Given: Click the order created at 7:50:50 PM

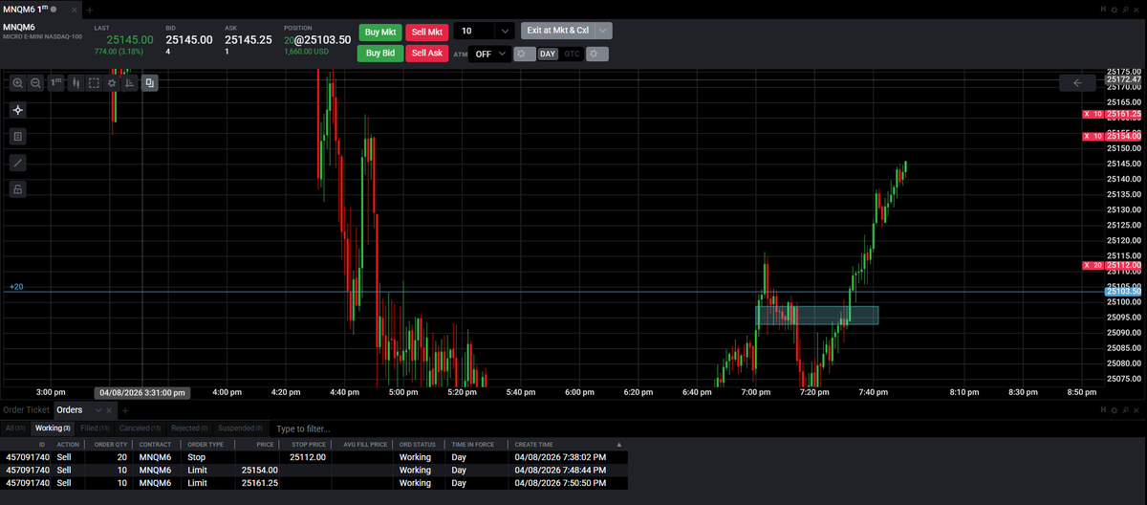Looking at the screenshot, I should click(314, 484).
